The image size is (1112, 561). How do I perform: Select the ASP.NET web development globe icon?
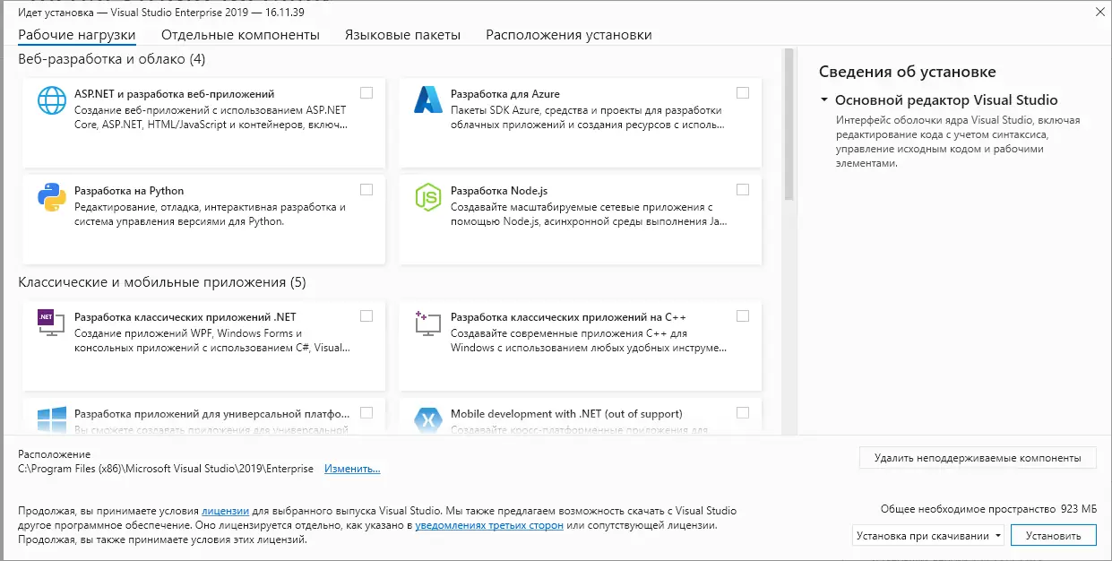[x=51, y=101]
